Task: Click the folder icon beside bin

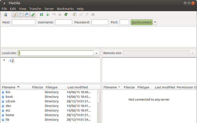Action: 3,92
